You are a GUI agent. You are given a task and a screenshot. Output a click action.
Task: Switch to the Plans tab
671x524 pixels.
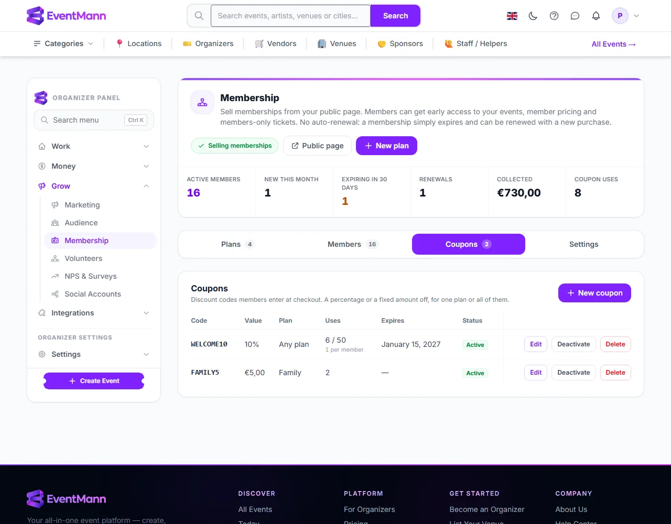tap(237, 244)
